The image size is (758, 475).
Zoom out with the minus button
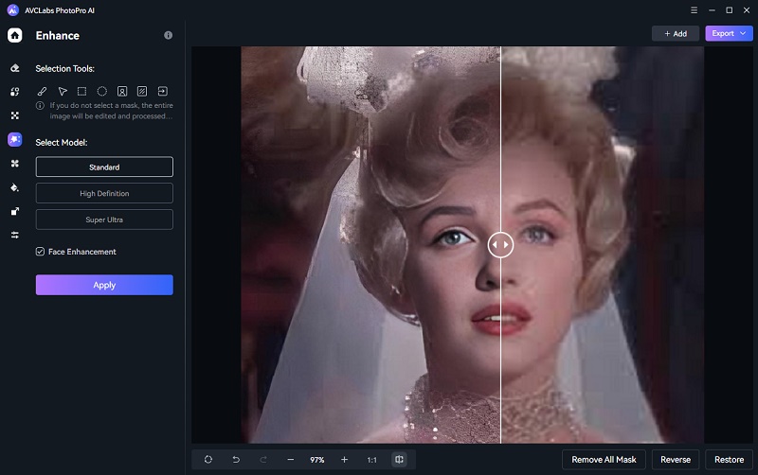[x=291, y=460]
